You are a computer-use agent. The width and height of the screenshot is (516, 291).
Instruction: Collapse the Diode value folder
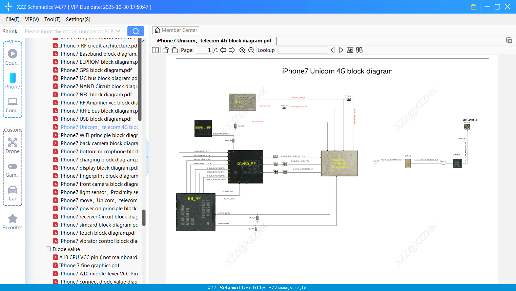48,249
